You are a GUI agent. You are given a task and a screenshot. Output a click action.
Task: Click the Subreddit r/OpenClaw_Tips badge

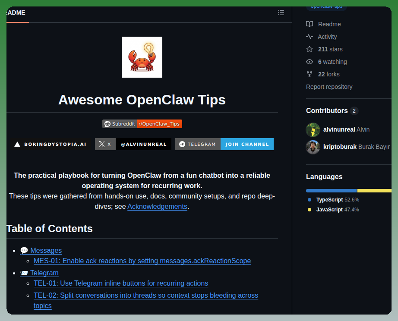tap(142, 124)
